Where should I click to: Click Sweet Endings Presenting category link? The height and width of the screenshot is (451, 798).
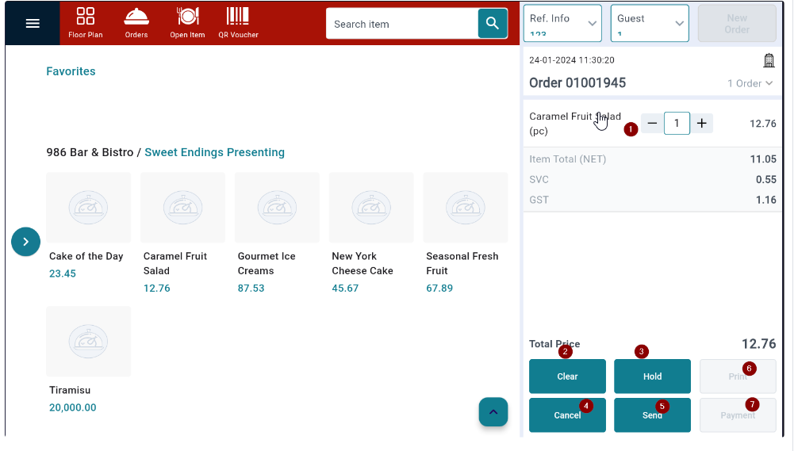(214, 152)
